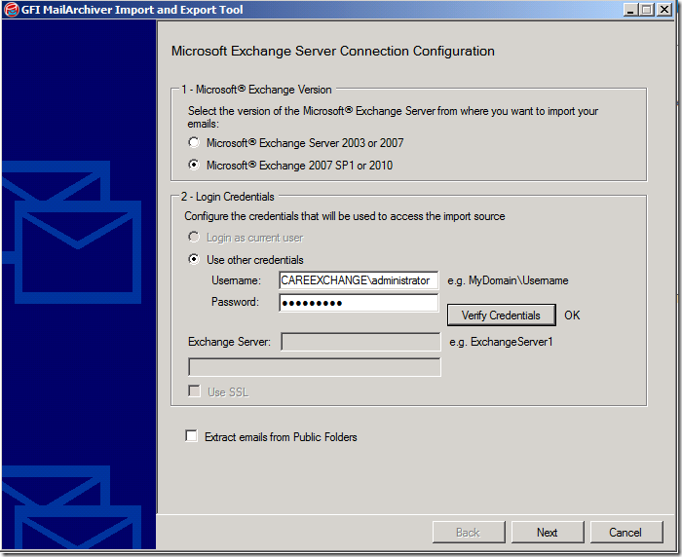Click the 'e.g. MyDomain\Username' hint text
Viewport: 682px width, 557px height.
(508, 280)
